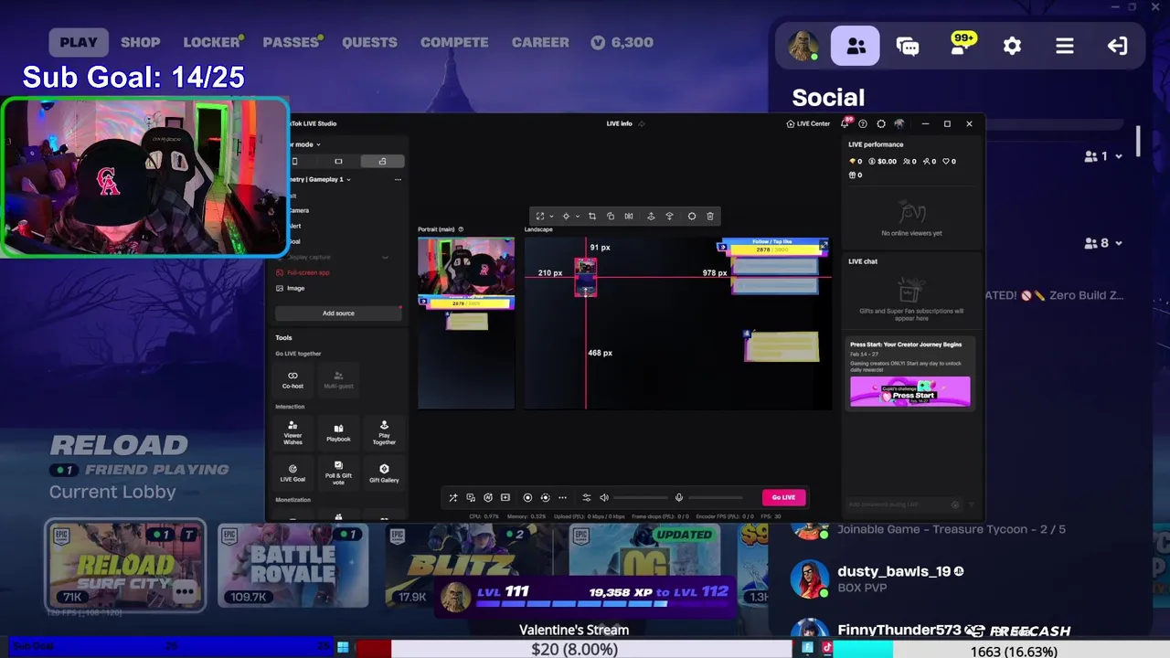This screenshot has width=1170, height=658.
Task: Adjust the speaker volume slider
Action: (x=640, y=497)
